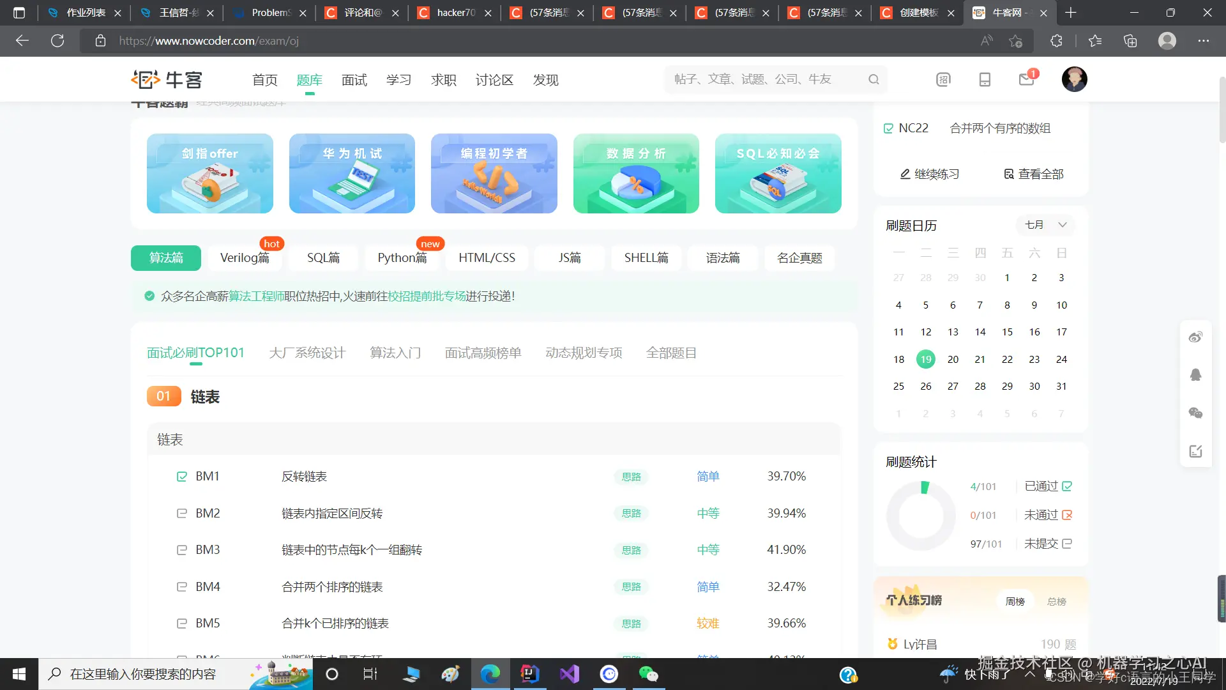Select the SQL篇 category tab
The image size is (1226, 690).
click(x=323, y=257)
